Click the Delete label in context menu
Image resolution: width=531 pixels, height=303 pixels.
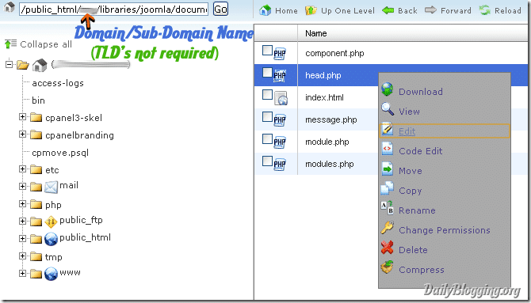pyautogui.click(x=413, y=250)
